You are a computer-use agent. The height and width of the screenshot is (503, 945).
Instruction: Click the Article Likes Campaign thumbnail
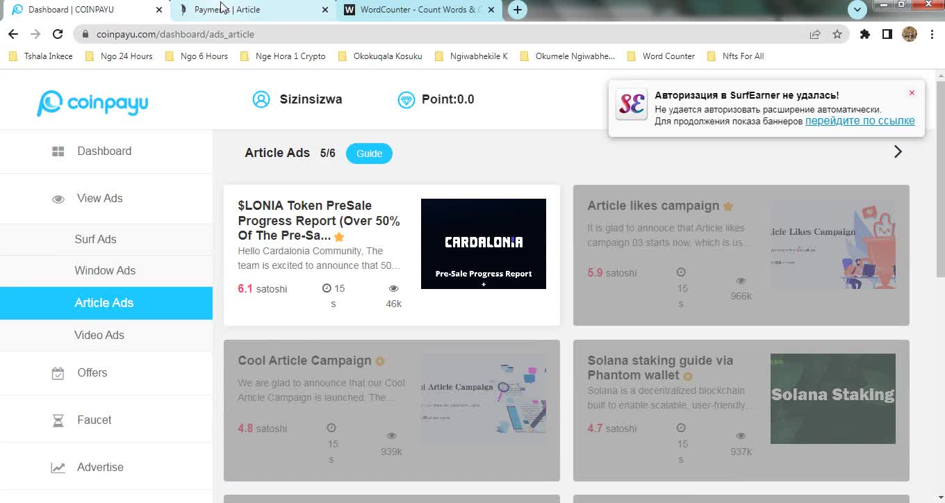833,244
